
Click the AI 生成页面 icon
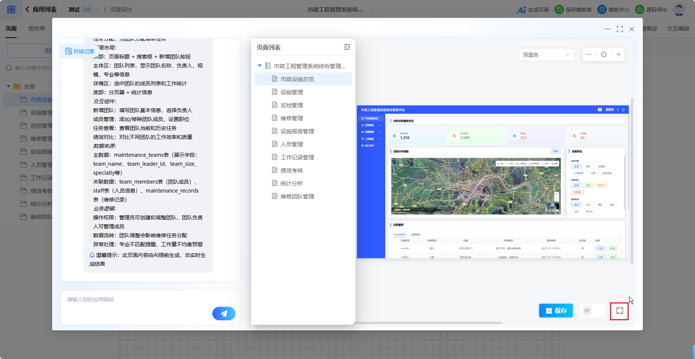[x=521, y=10]
